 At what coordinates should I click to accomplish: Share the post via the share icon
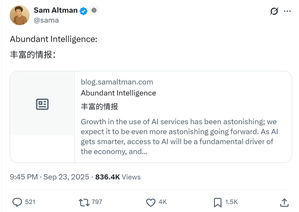coord(284,202)
